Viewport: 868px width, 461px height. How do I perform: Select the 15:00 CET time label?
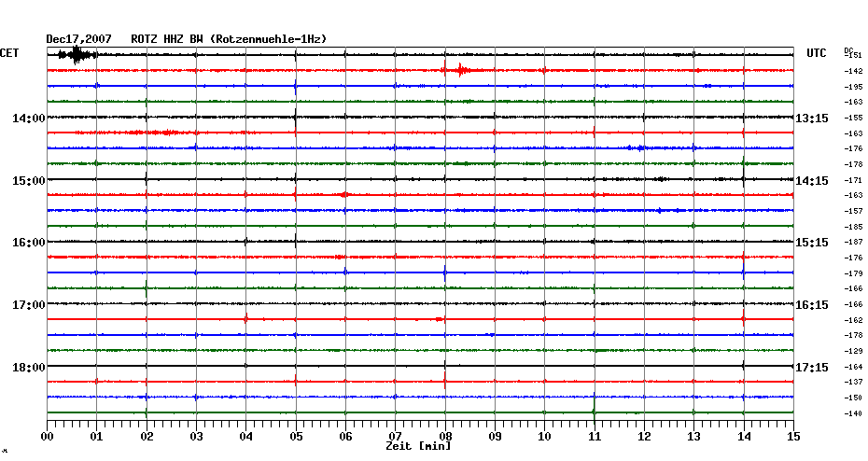[29, 181]
